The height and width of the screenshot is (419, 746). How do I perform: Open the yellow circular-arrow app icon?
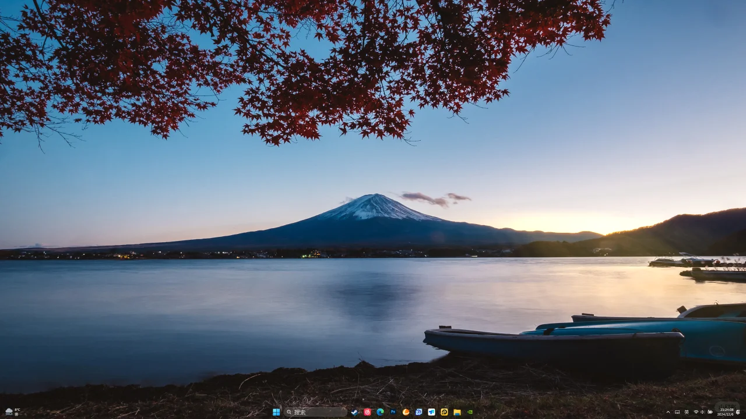[x=444, y=412]
